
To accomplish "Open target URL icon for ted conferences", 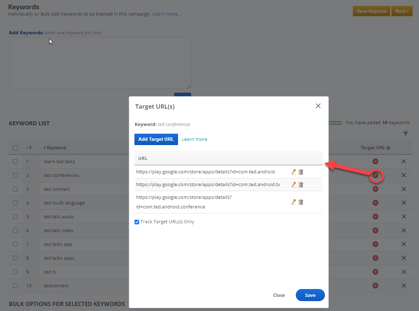I will [x=375, y=175].
